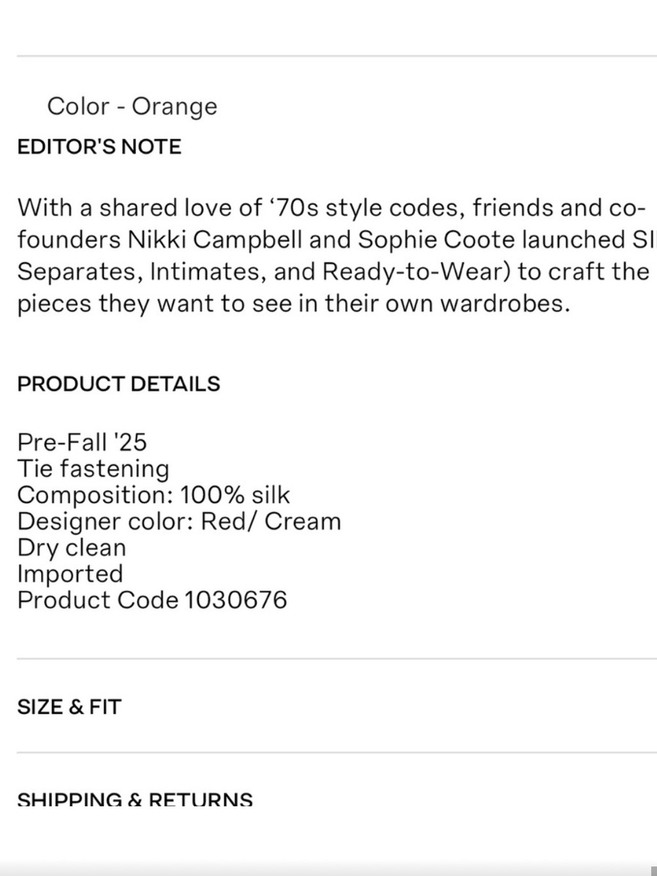Select the Color - Orange label
The image size is (657, 876).
coord(131,106)
